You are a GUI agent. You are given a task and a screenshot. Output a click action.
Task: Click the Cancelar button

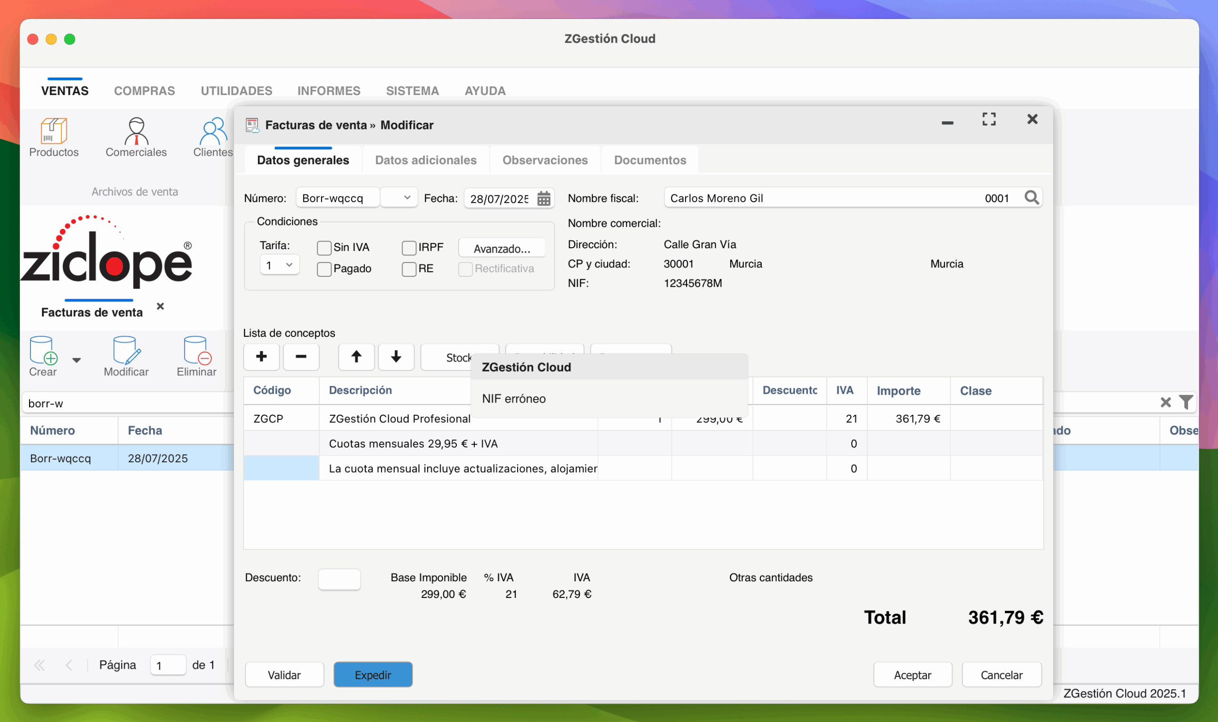point(1002,675)
